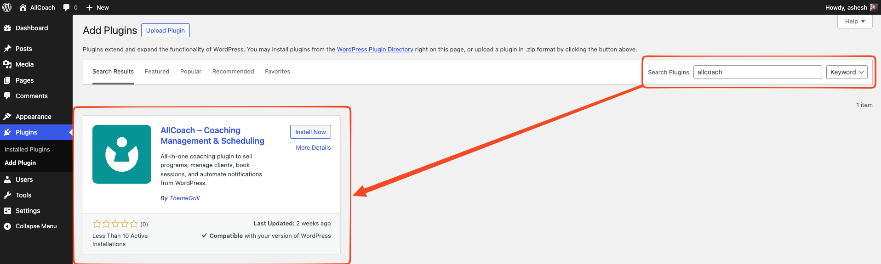881x264 pixels.
Task: Click the Collapse Menu label
Action: pos(36,226)
